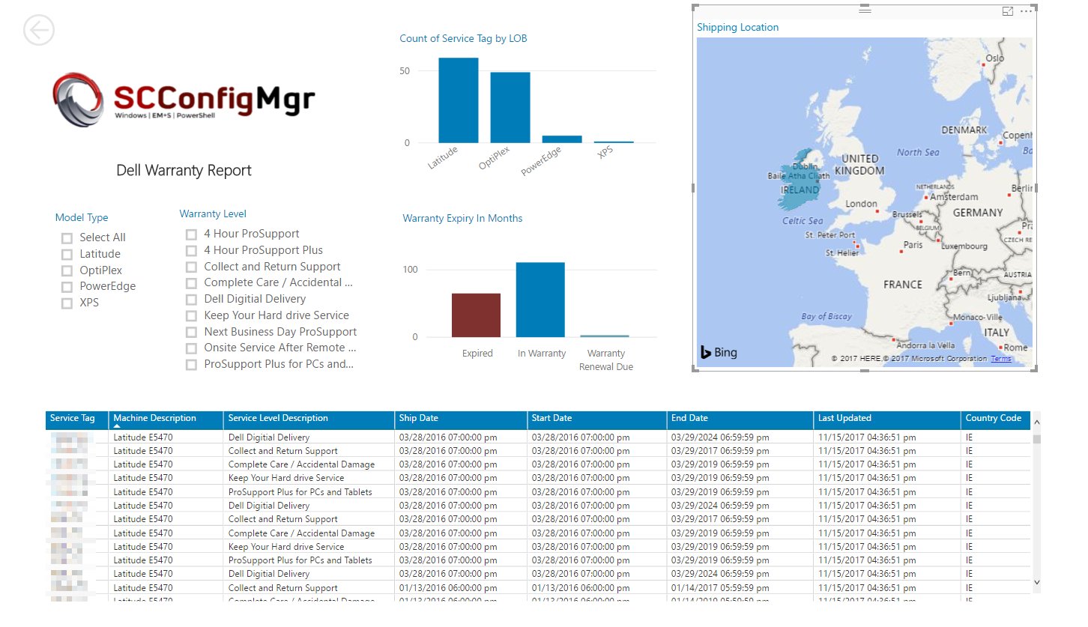Click the Model Type slicer header
Image resolution: width=1088 pixels, height=627 pixels.
(x=82, y=218)
